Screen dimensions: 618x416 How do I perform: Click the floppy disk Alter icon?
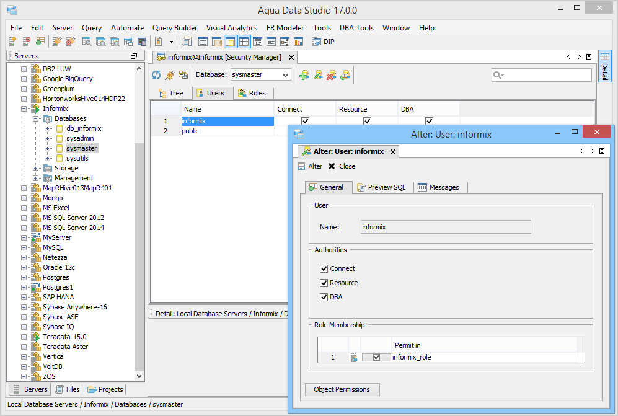pos(301,166)
